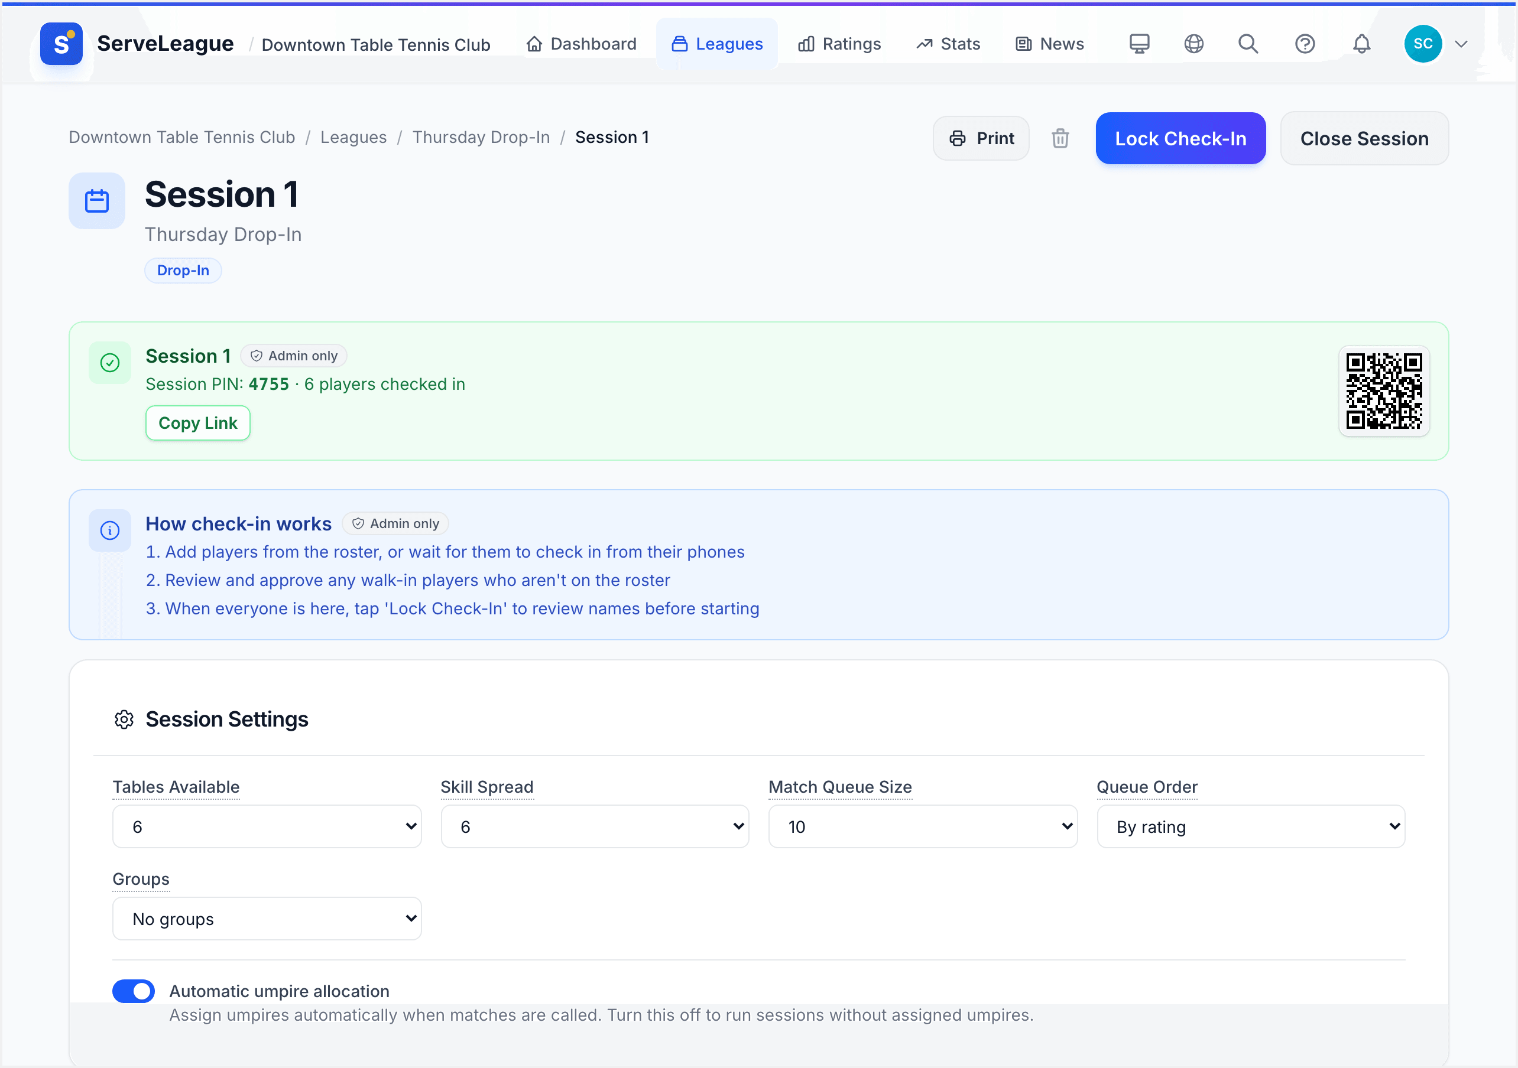1518x1068 pixels.
Task: Toggle Automatic umpire allocation switch
Action: pyautogui.click(x=134, y=991)
